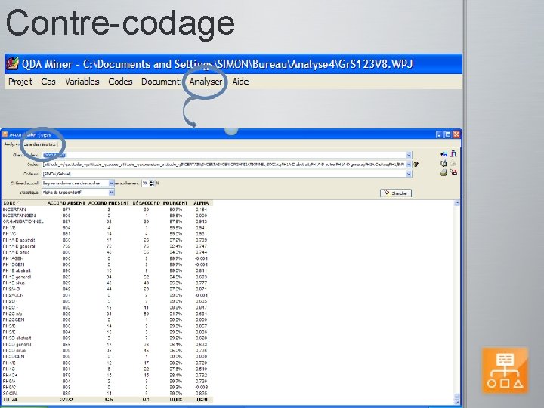
Task: Click the results table scroll-down arrow
Action: pyautogui.click(x=456, y=402)
